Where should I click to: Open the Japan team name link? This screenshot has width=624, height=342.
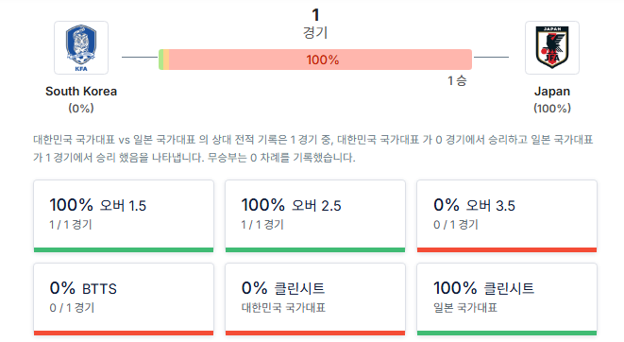coord(552,92)
